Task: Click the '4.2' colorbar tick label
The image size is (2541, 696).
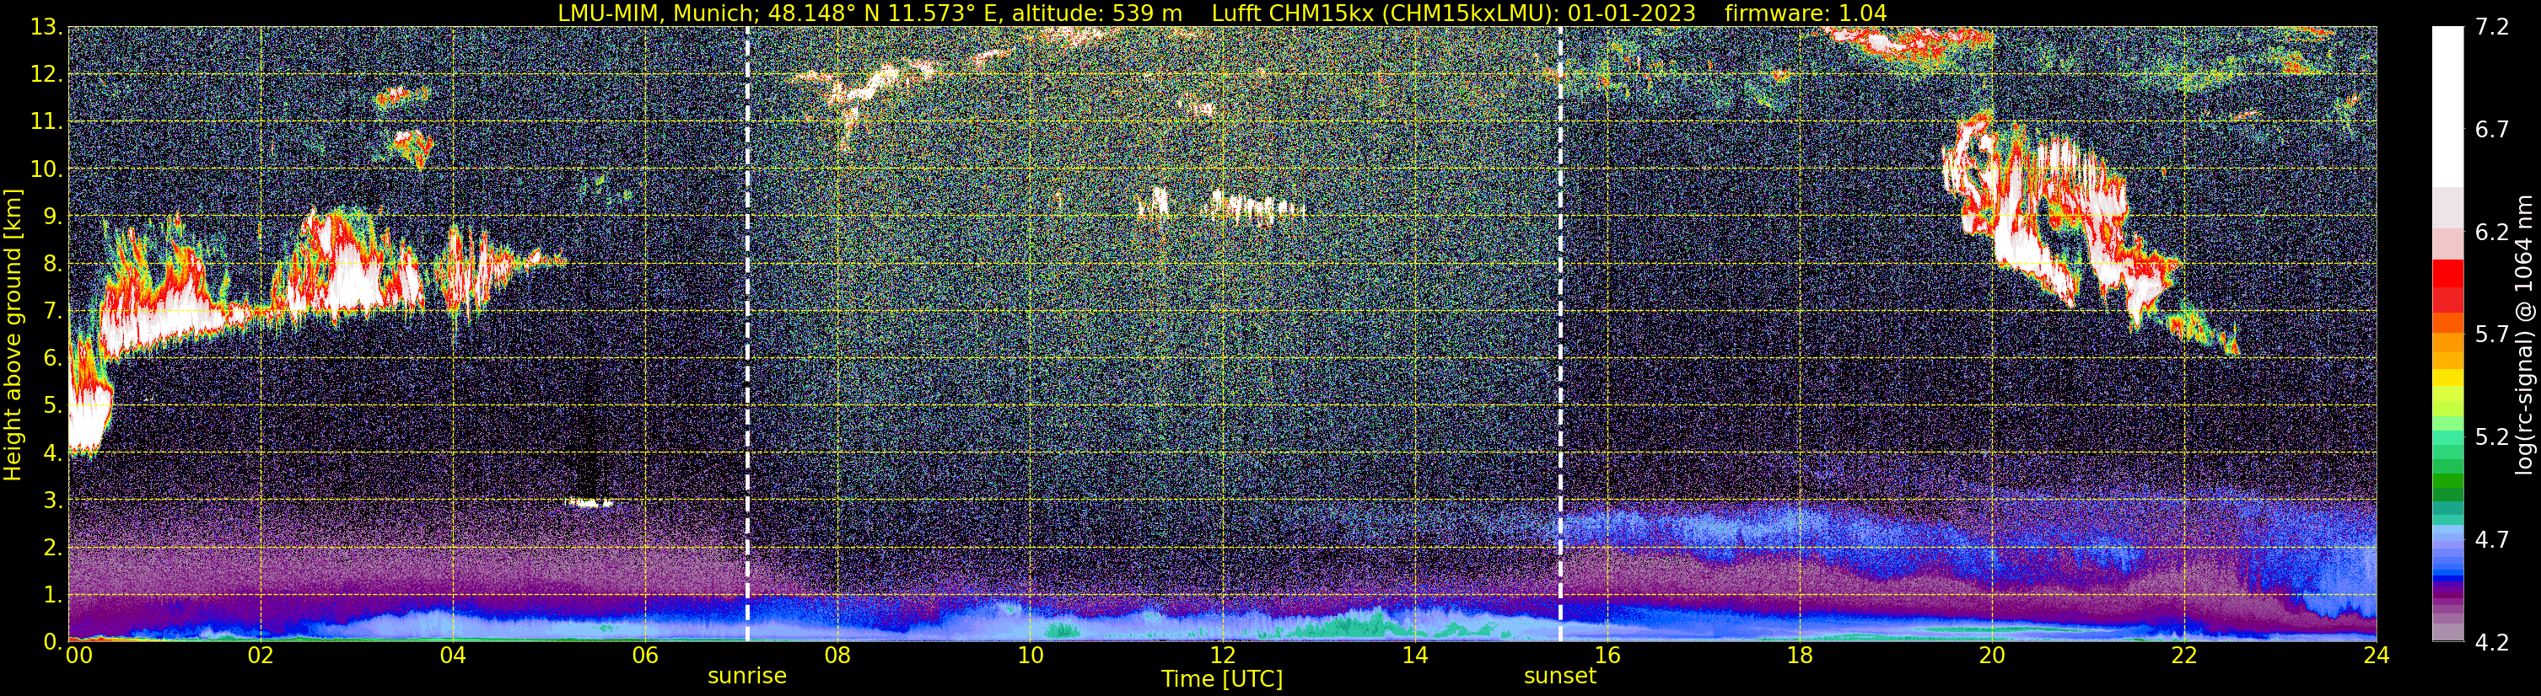Action: (x=2493, y=643)
